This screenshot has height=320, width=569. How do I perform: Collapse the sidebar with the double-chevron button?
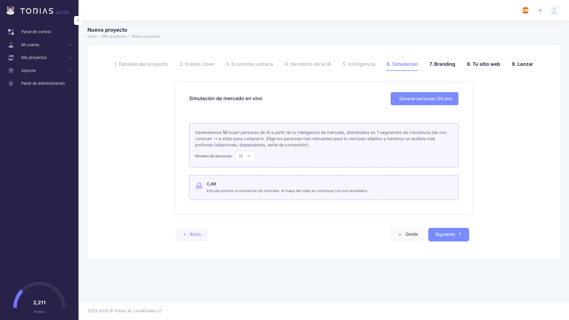coord(78,20)
